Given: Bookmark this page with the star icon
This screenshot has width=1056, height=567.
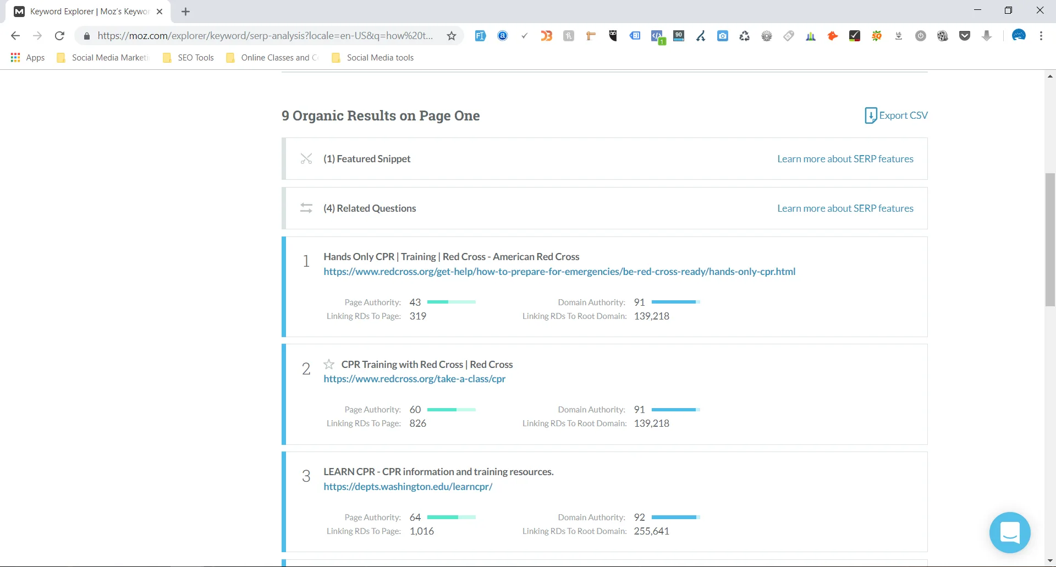Looking at the screenshot, I should (452, 35).
